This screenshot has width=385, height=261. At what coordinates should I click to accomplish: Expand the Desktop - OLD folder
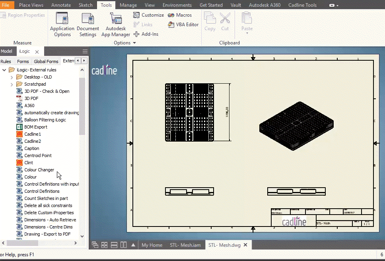(12, 77)
